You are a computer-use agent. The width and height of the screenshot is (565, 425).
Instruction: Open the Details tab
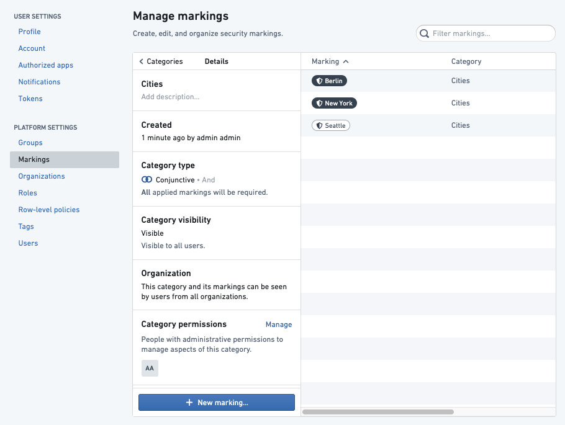[x=217, y=61]
